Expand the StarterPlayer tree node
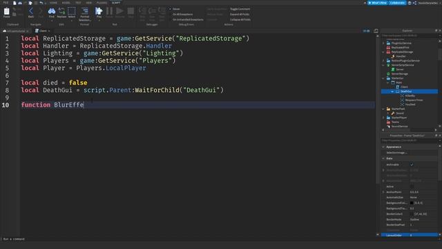This screenshot has width=442, height=249. (x=383, y=118)
